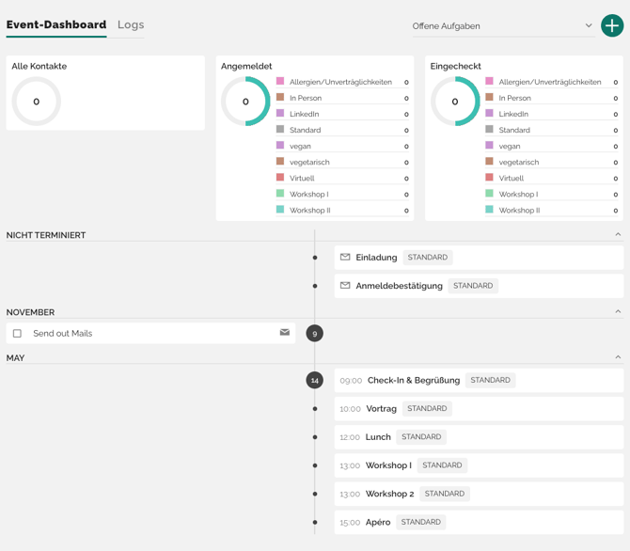Click the mail icon on Send out Mails

285,332
